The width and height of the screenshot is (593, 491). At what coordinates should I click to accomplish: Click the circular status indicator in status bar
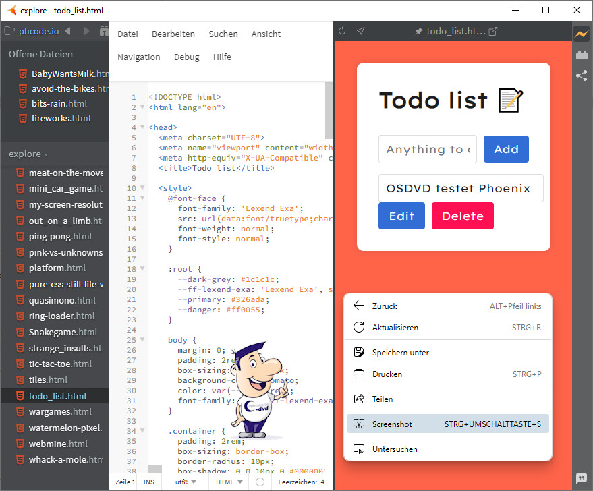[x=260, y=482]
